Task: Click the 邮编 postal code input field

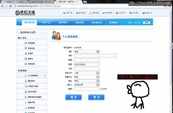Action: pos(87,60)
